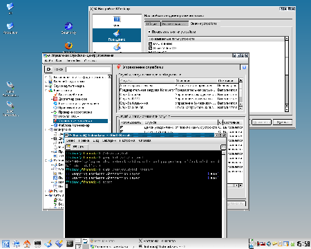311x249 pixels.
Task: Switch to the middle tab in desktop settings
Action: (x=174, y=24)
